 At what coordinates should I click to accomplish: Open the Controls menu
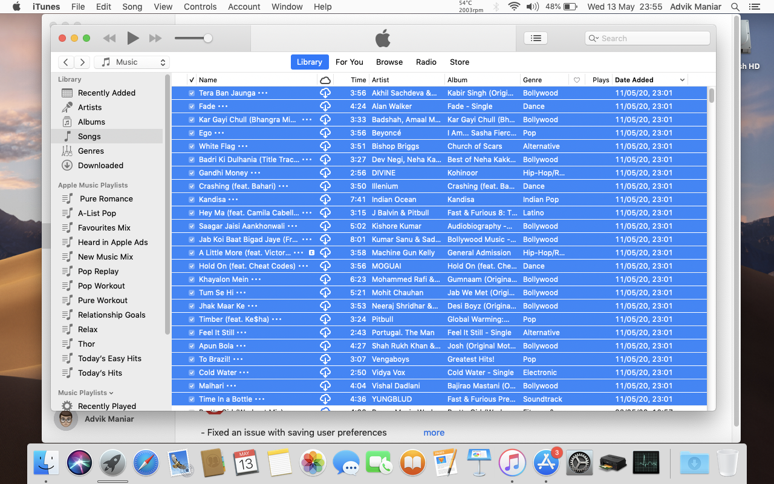pyautogui.click(x=200, y=7)
